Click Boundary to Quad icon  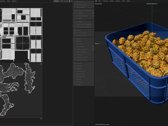click(x=75, y=60)
